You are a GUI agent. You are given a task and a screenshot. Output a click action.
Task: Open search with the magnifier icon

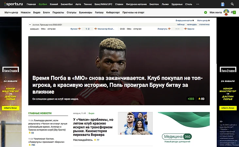[x=232, y=4]
